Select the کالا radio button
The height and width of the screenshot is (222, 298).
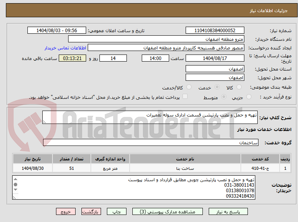[239, 87]
